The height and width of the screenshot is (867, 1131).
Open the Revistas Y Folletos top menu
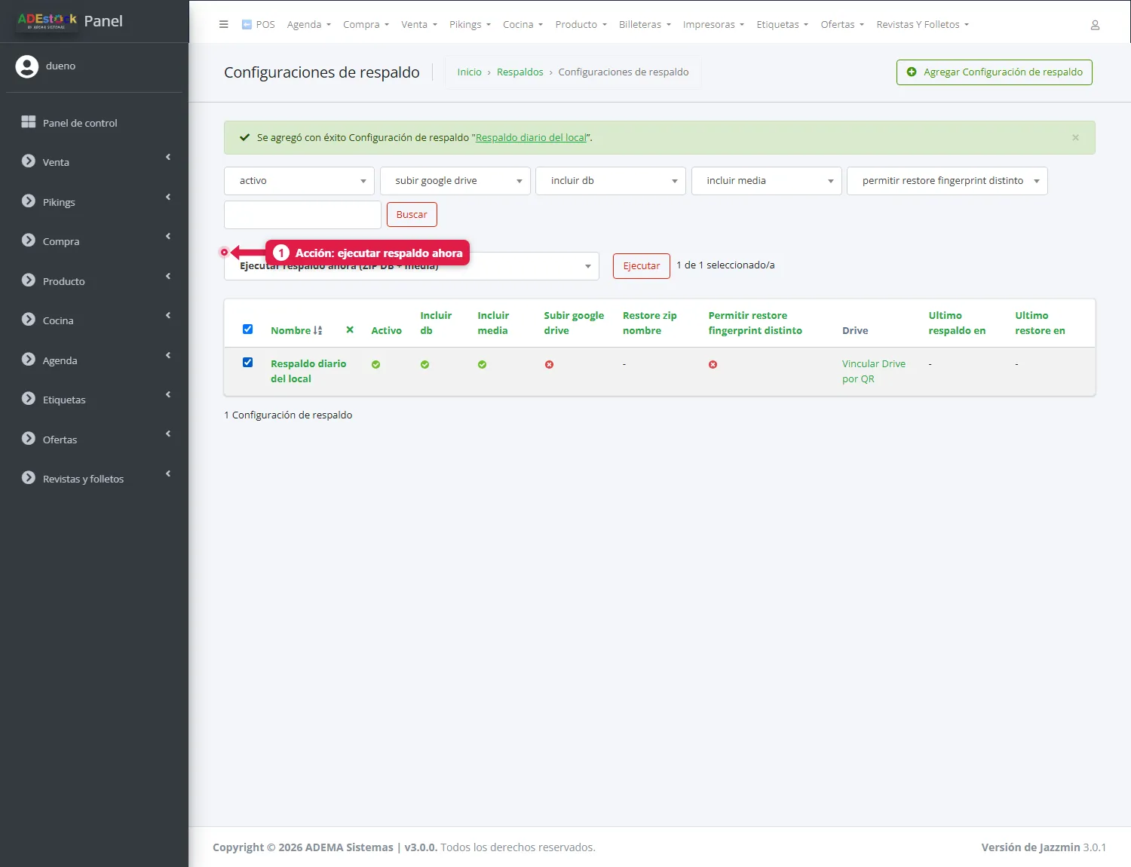922,24
